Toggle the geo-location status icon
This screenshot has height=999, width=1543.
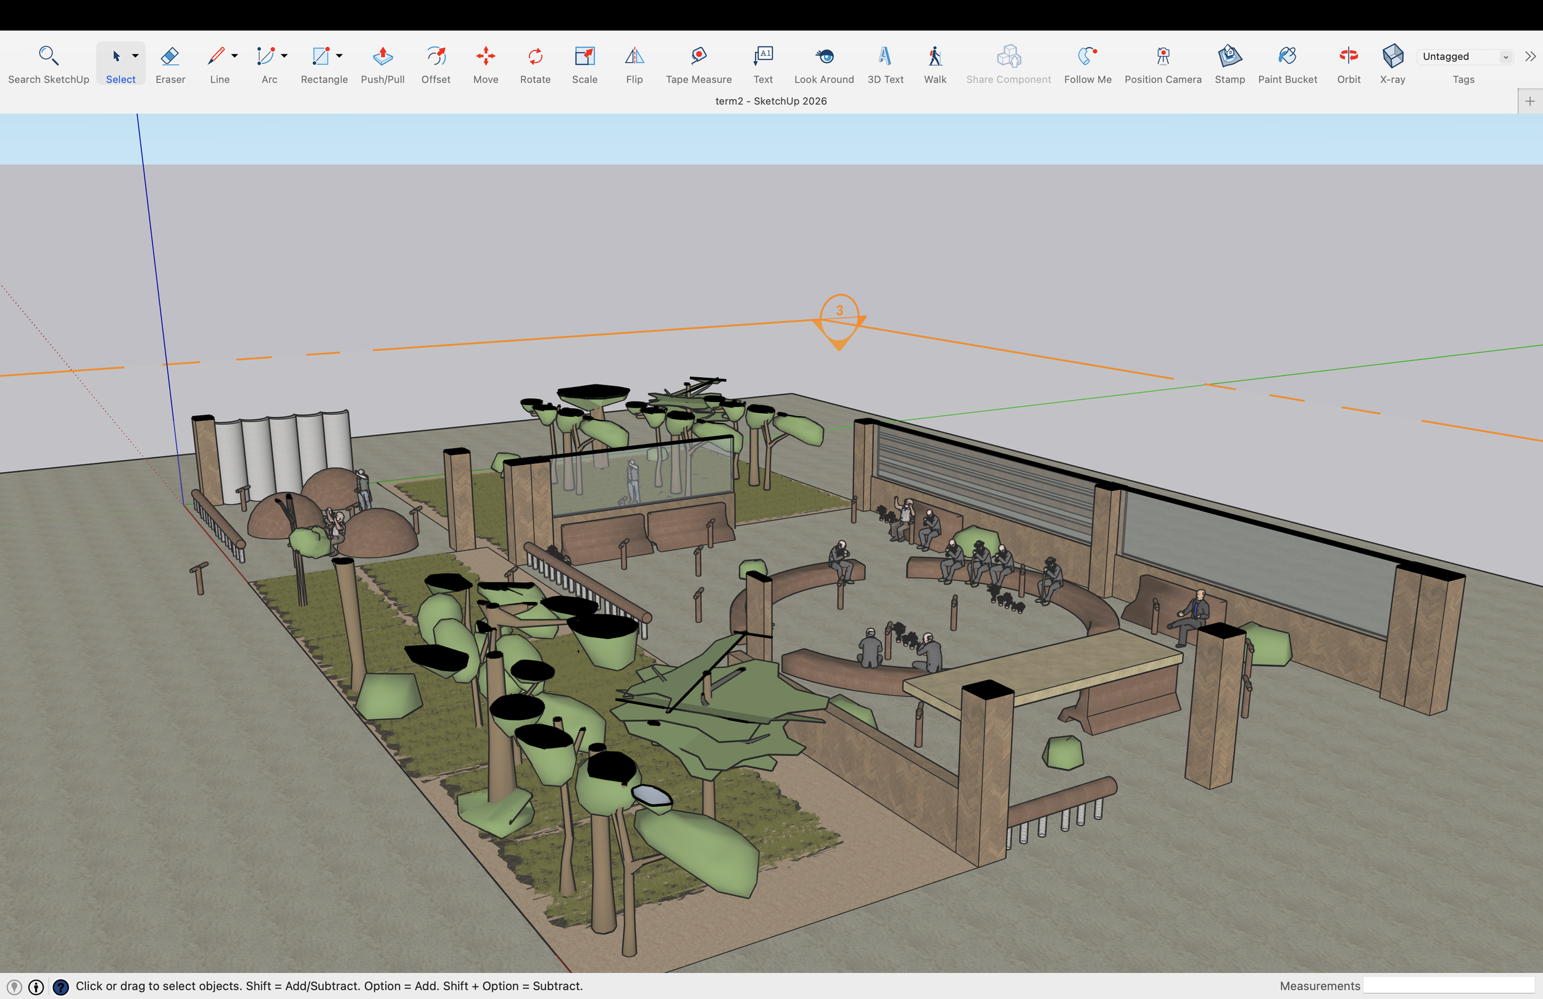[x=14, y=987]
